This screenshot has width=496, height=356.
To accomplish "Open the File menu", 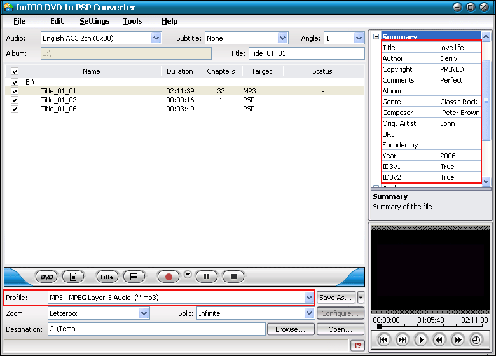I will point(20,21).
